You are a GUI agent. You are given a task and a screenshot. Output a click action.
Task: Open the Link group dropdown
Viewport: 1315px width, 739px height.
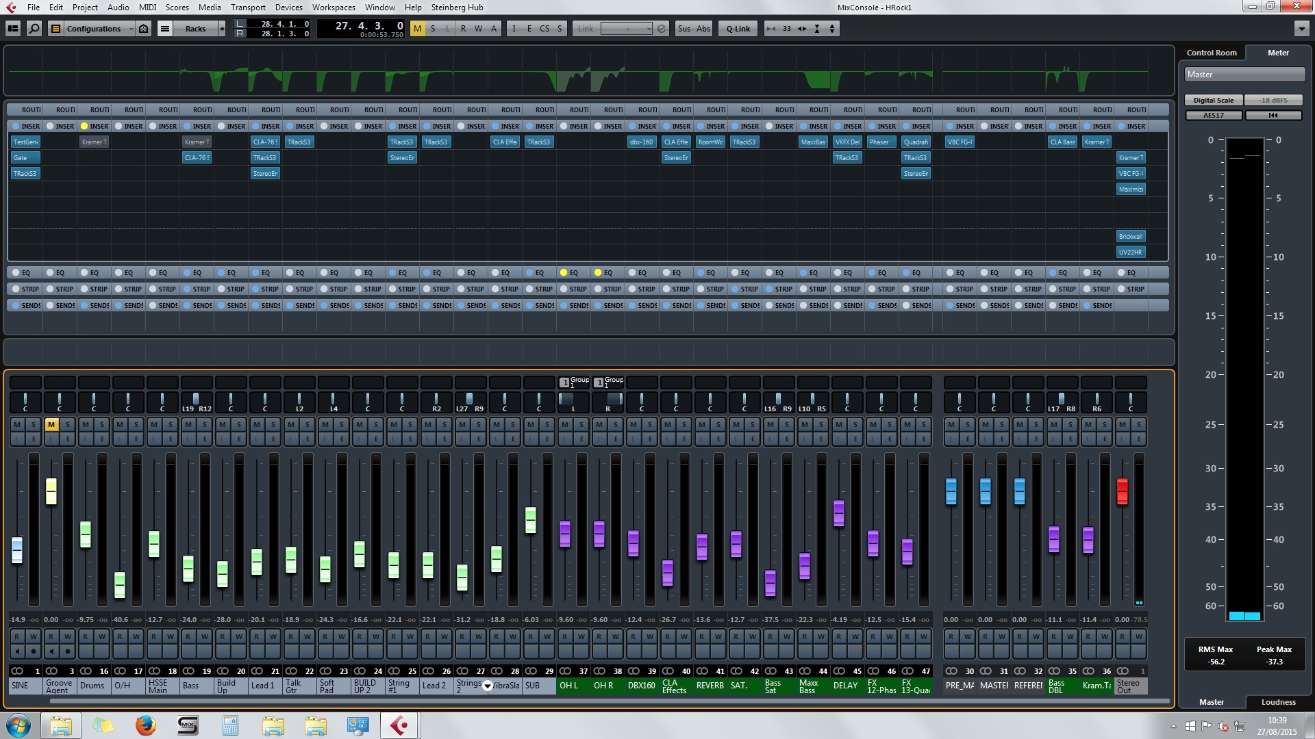[627, 28]
